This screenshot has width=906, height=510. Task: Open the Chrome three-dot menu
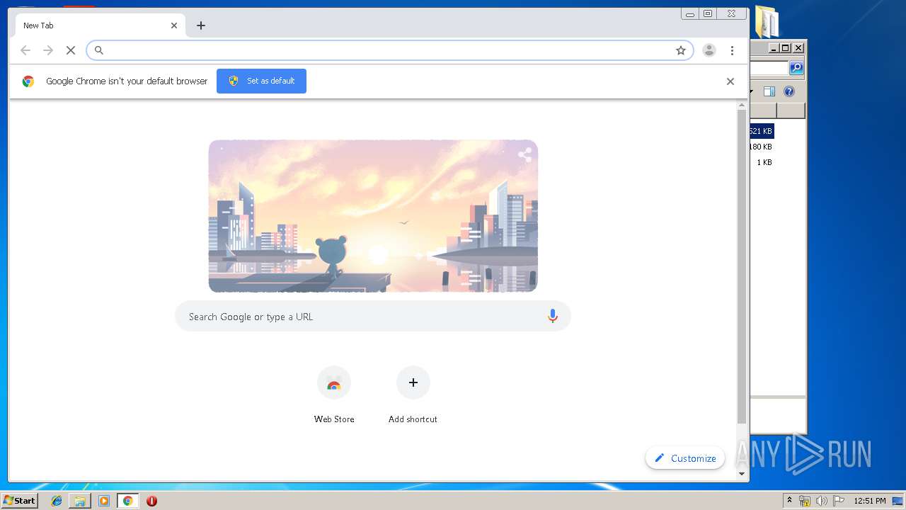[732, 50]
